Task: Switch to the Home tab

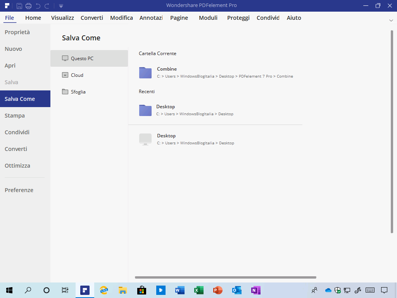Action: click(x=33, y=18)
